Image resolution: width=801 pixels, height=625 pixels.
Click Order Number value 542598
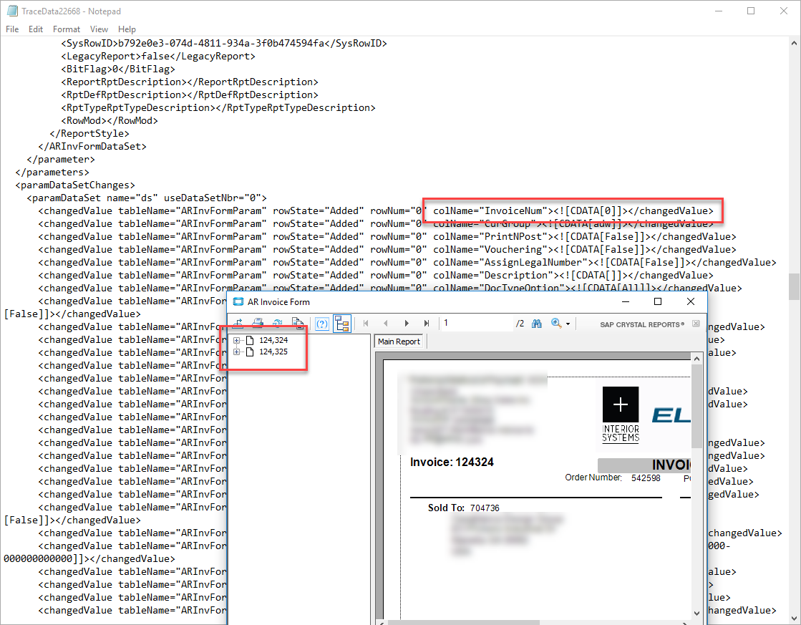pyautogui.click(x=646, y=478)
